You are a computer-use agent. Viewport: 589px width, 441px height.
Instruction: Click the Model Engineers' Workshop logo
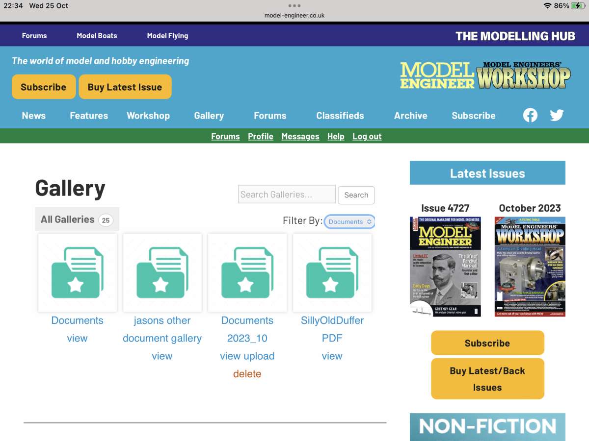tap(524, 75)
